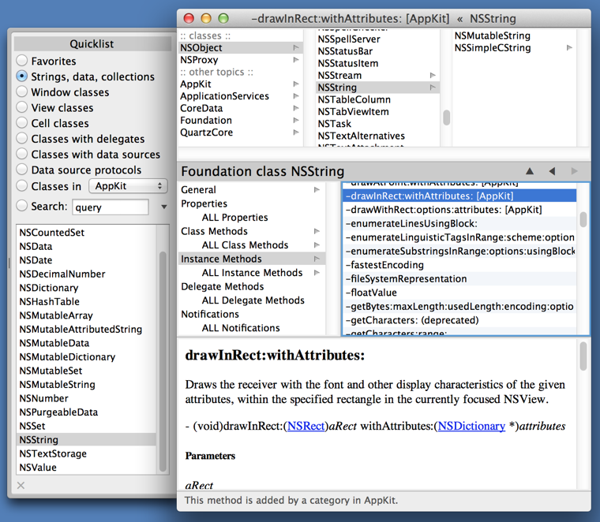Image resolution: width=600 pixels, height=522 pixels.
Task: Open Delegate Methods subtopic
Action: 251,286
